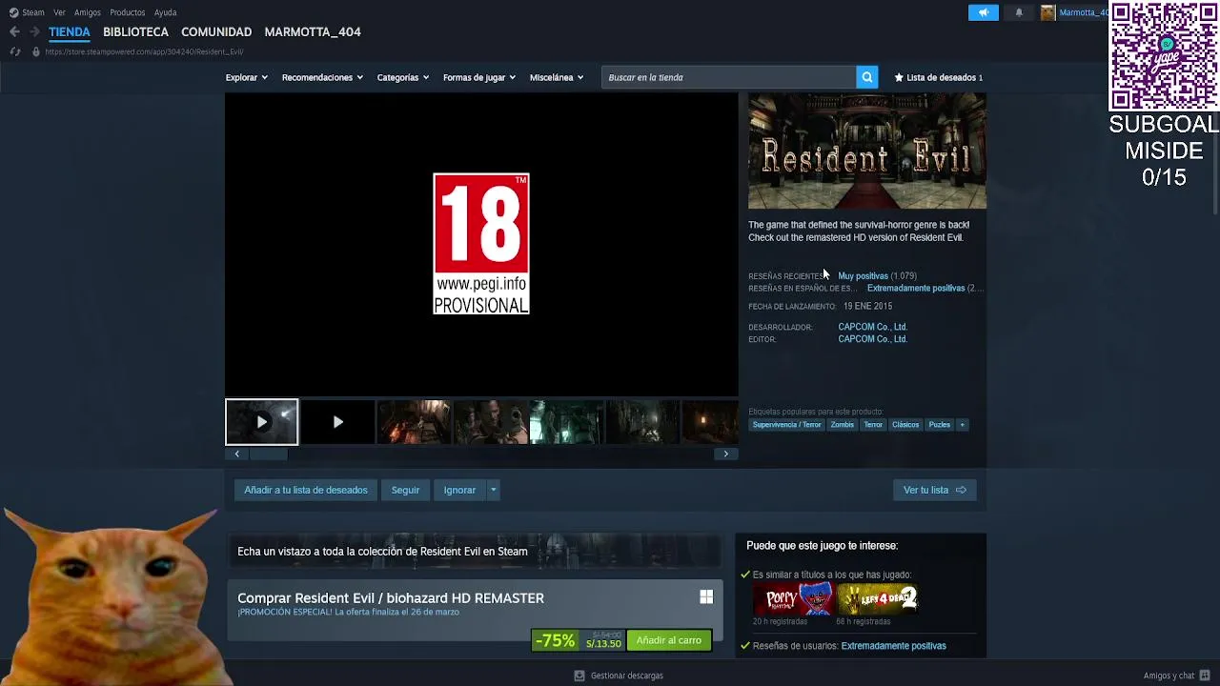Click Añadir al carro button

(x=669, y=640)
